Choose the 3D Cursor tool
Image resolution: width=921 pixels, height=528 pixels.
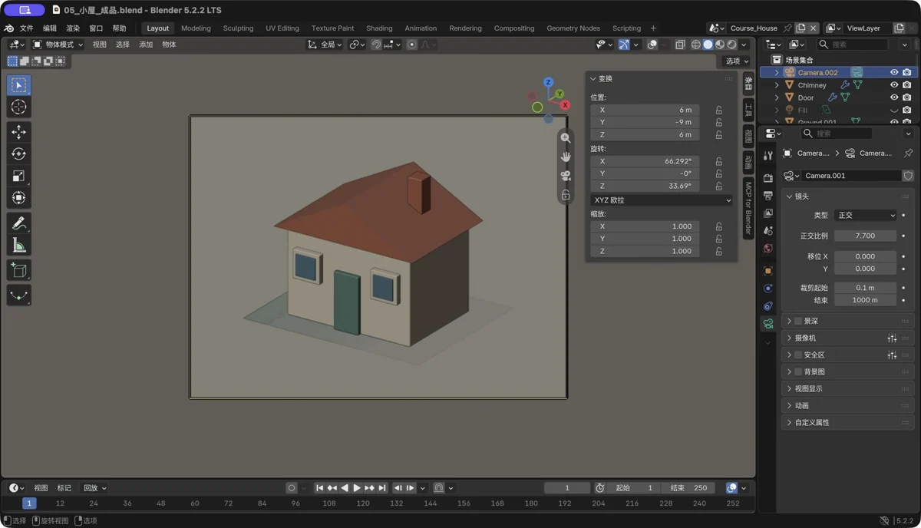(18, 107)
